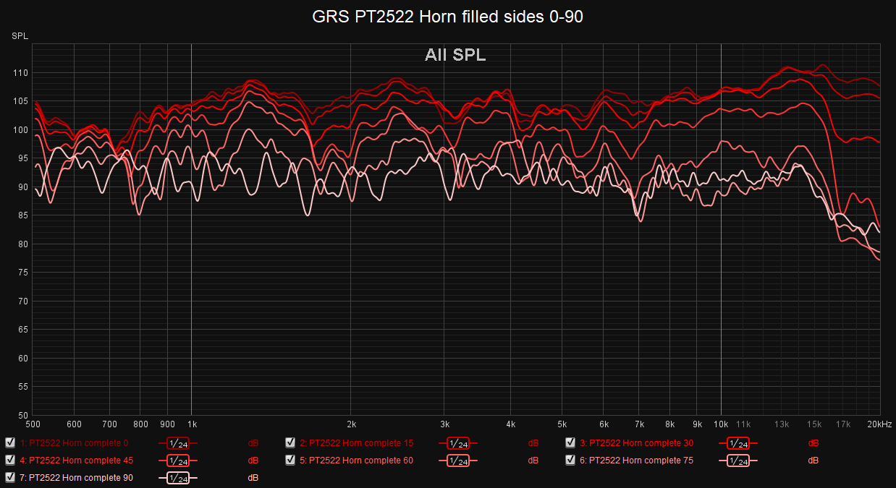The height and width of the screenshot is (488, 896).
Task: Uncheck the PT2522 Horn complete 0 trace
Action: (x=10, y=442)
